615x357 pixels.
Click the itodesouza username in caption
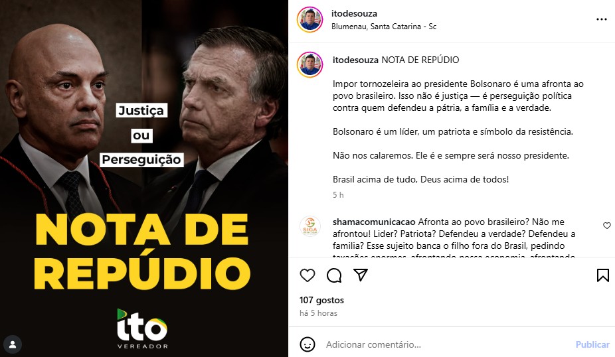tap(355, 60)
